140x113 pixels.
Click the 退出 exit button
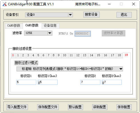tap(124, 15)
